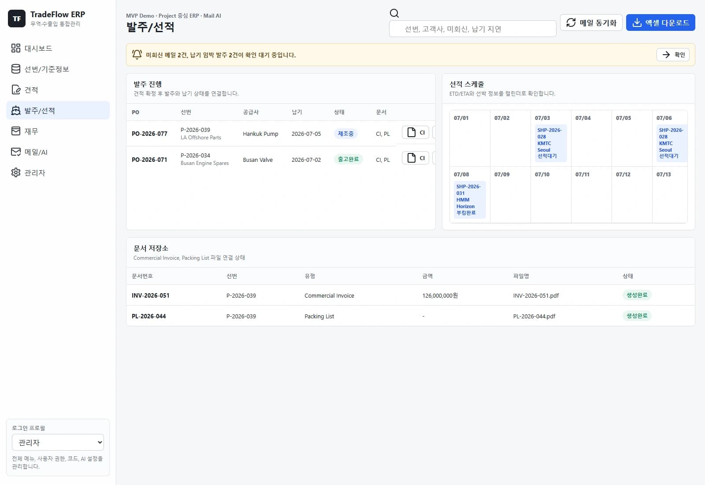Viewport: 705px width, 485px height.
Task: Click Commercial Invoice type cell
Action: [329, 295]
